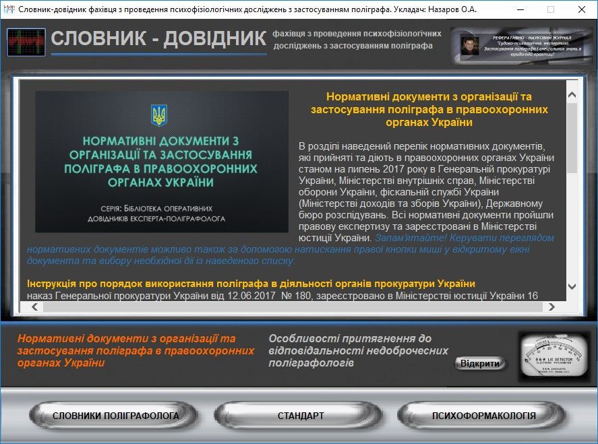
Task: Click the polygraph waveform logo icon
Action: click(26, 42)
